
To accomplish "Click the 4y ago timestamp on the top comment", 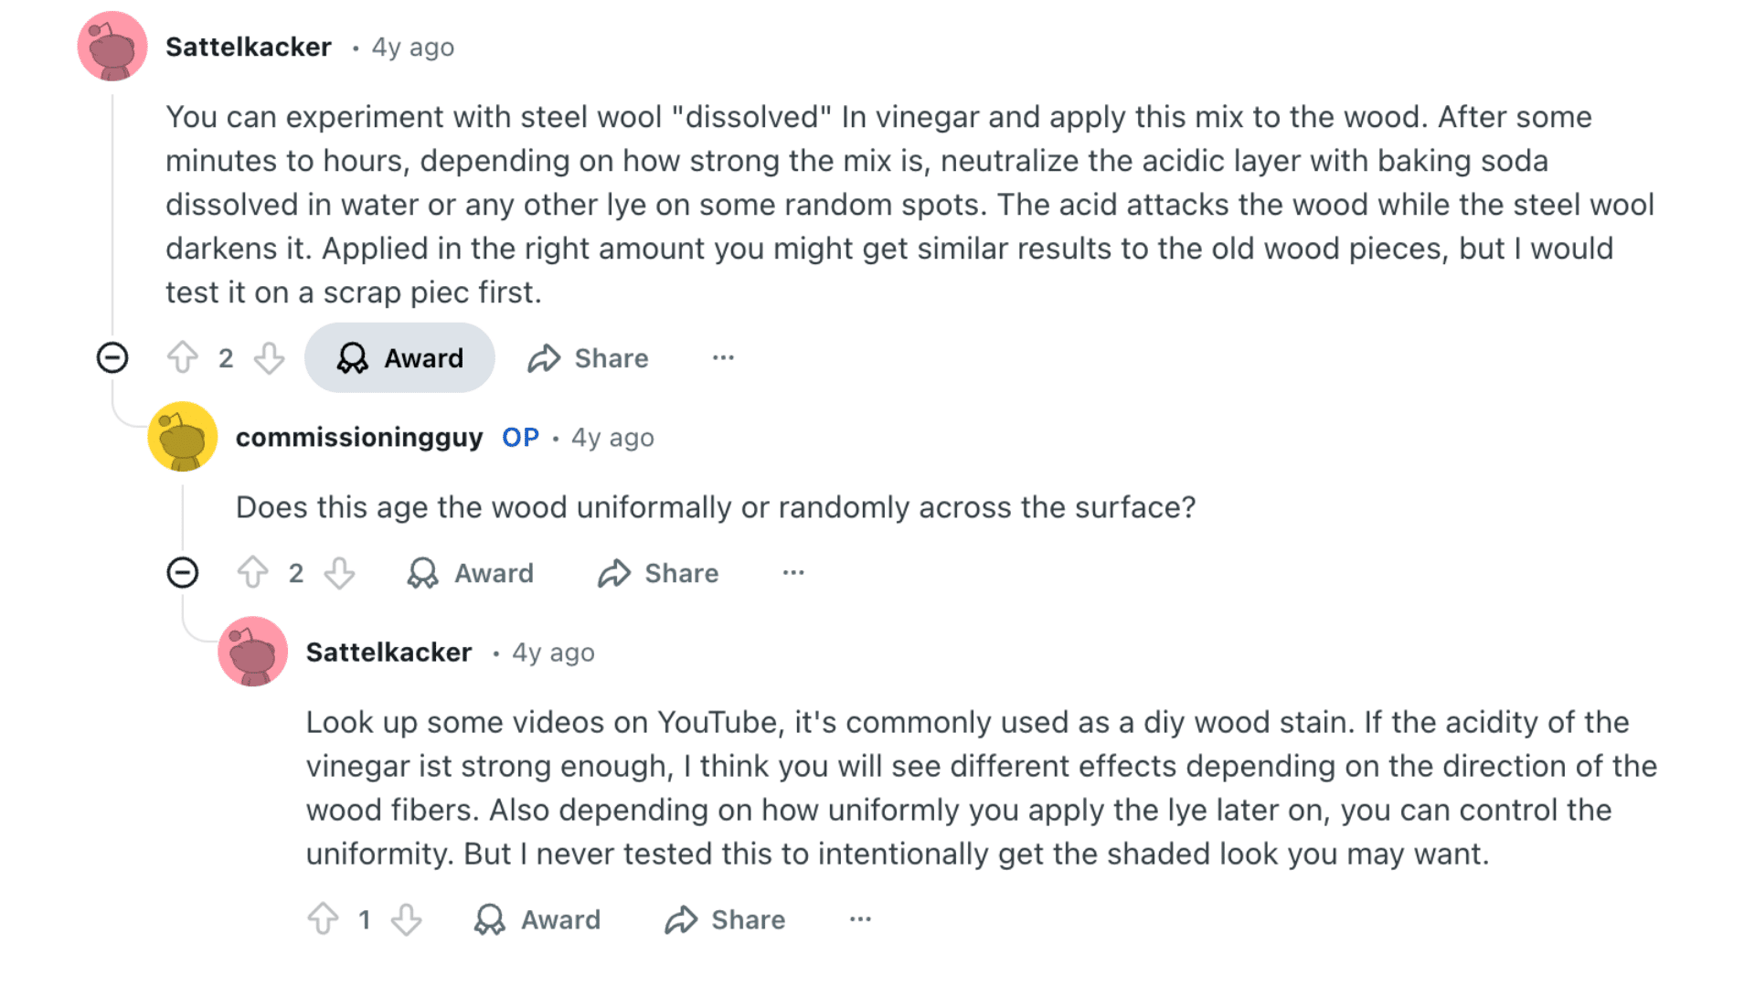I will (x=410, y=47).
